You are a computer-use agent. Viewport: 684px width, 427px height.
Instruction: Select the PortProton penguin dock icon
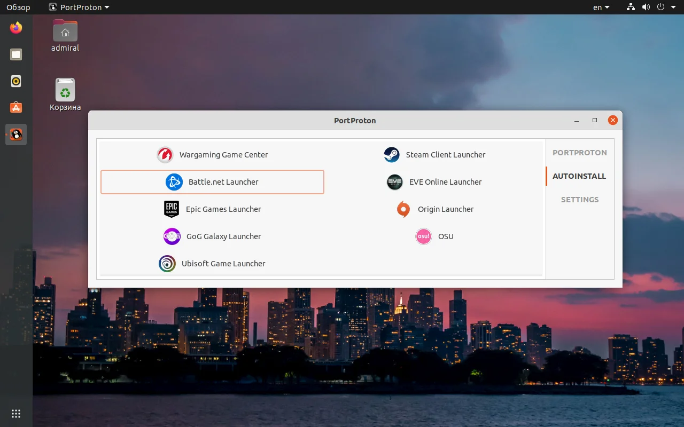(x=16, y=135)
